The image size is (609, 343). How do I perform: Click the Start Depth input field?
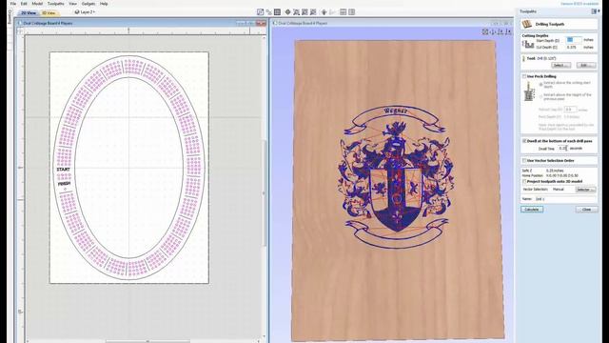coord(574,40)
